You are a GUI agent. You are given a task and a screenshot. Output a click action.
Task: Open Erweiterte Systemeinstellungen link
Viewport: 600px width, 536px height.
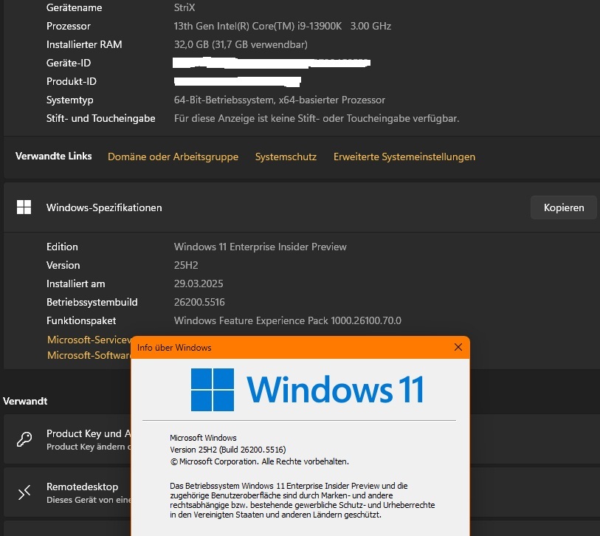pyautogui.click(x=404, y=157)
